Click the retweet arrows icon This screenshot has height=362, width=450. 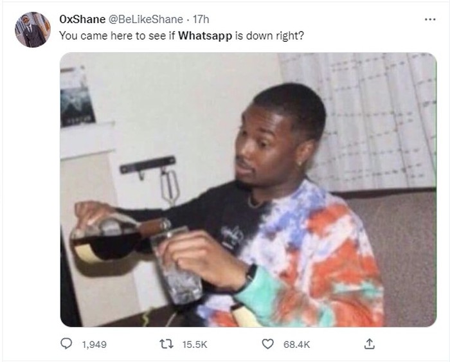(166, 344)
